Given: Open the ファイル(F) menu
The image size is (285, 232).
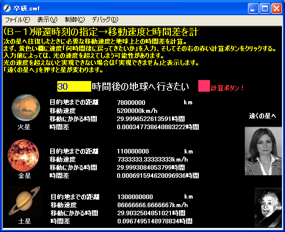Looking at the screenshot, I should tap(17, 20).
